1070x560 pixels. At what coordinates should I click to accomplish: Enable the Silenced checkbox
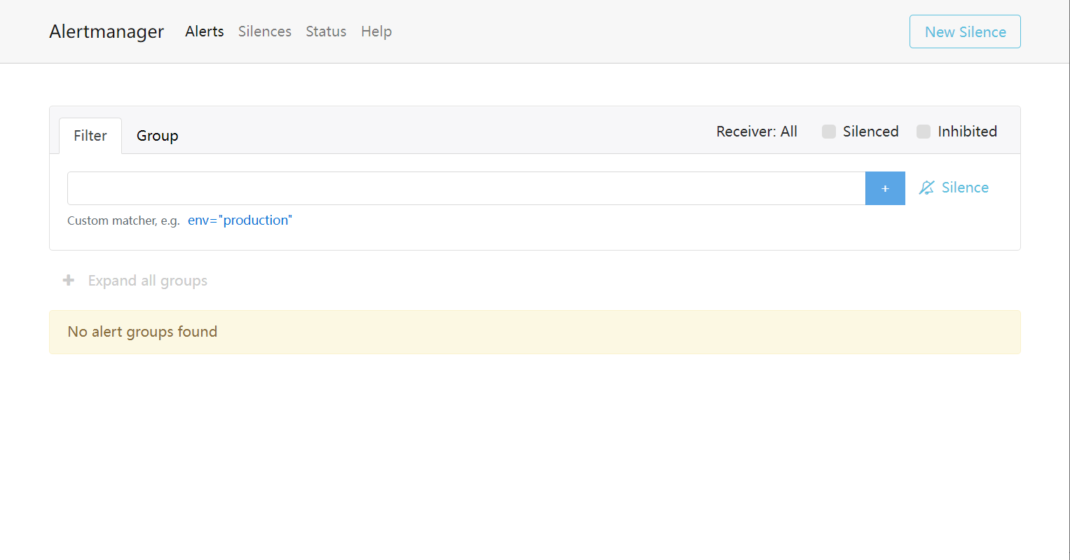tap(829, 132)
